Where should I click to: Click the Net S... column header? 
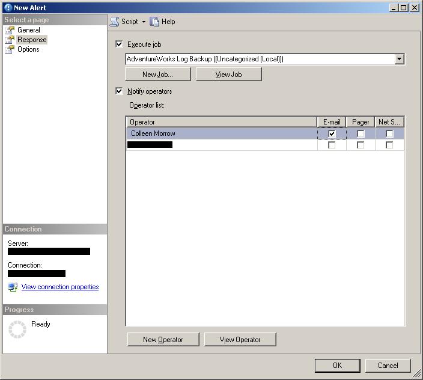point(389,122)
